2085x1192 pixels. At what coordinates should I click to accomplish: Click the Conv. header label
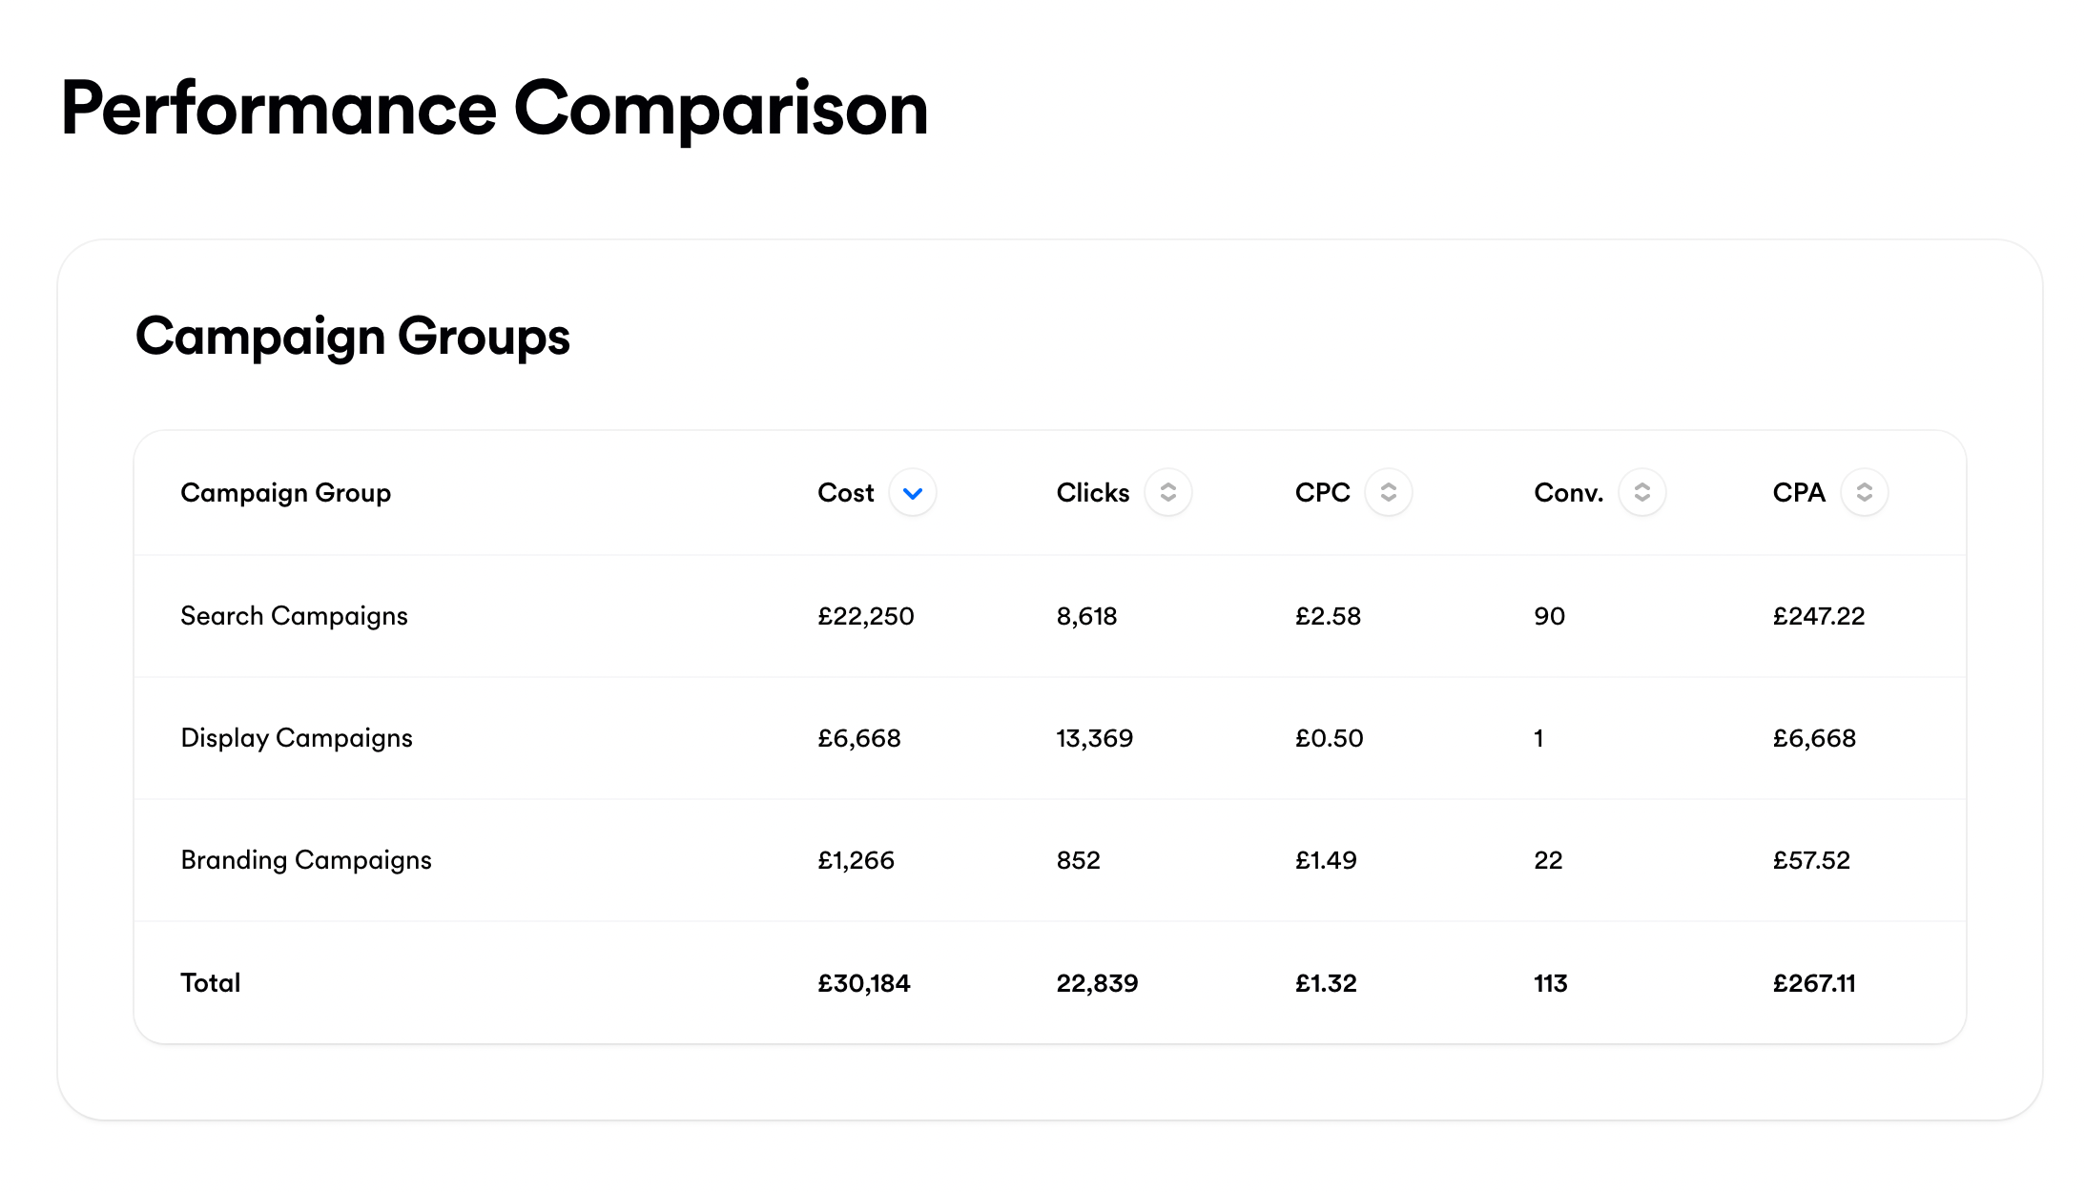tap(1568, 493)
